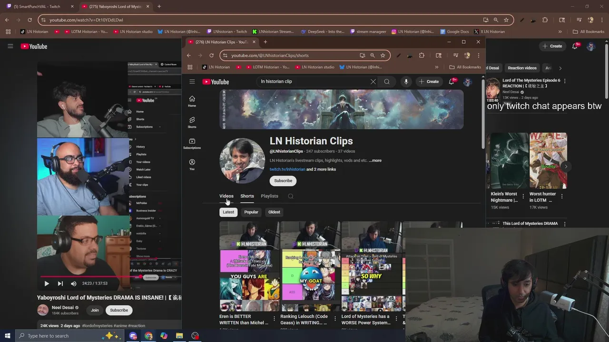Viewport: 609px width, 342px height.
Task: Open Chrome from the taskbar
Action: 148,336
